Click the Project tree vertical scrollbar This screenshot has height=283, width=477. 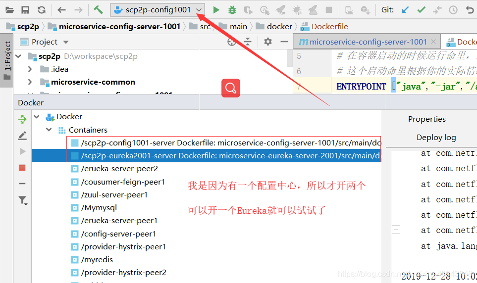289,58
